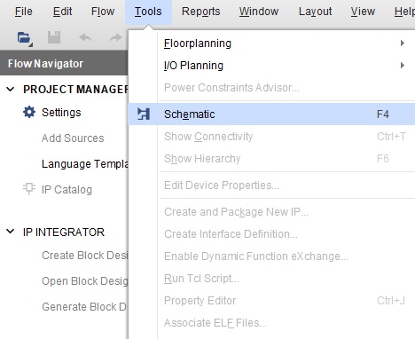Open the Window menu
Viewport: 415px width, 339px height.
pyautogui.click(x=259, y=12)
